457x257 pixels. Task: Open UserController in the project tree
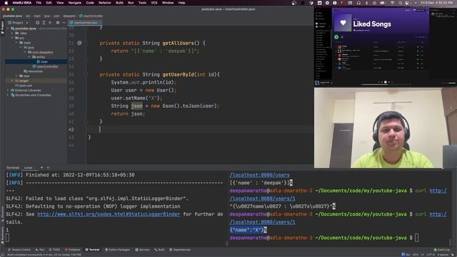coord(45,66)
